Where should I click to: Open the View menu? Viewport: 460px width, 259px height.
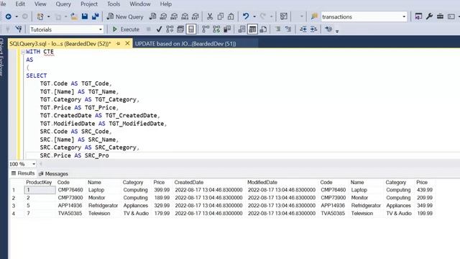click(x=40, y=4)
